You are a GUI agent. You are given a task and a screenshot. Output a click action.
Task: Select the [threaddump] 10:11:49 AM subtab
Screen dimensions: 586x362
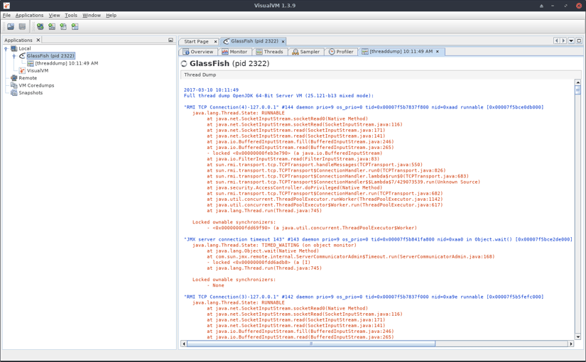pyautogui.click(x=401, y=52)
